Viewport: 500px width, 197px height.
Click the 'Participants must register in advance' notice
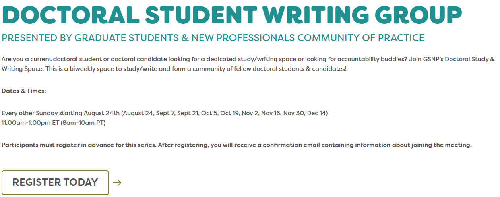pos(237,145)
